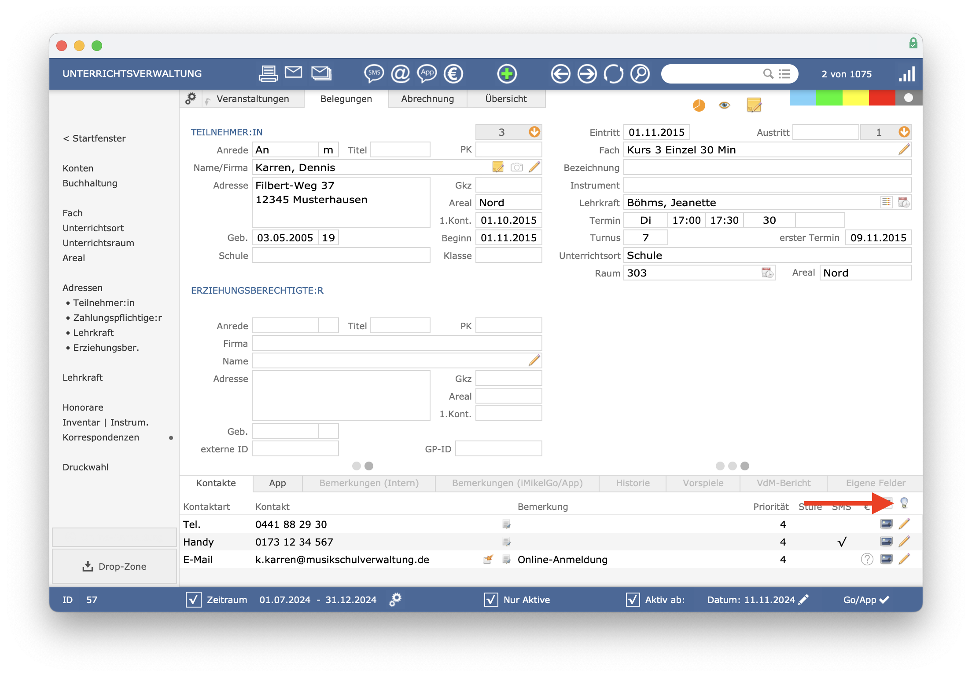Go back to Startfenster

coord(94,138)
